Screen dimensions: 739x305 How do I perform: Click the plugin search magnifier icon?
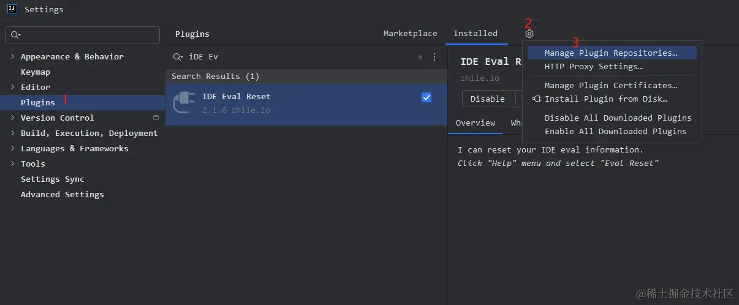(178, 57)
